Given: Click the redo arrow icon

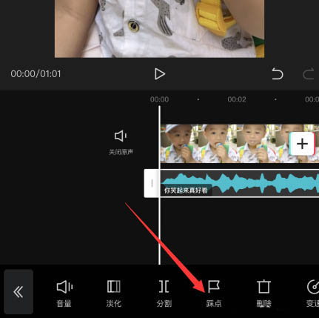Looking at the screenshot, I should click(x=309, y=74).
